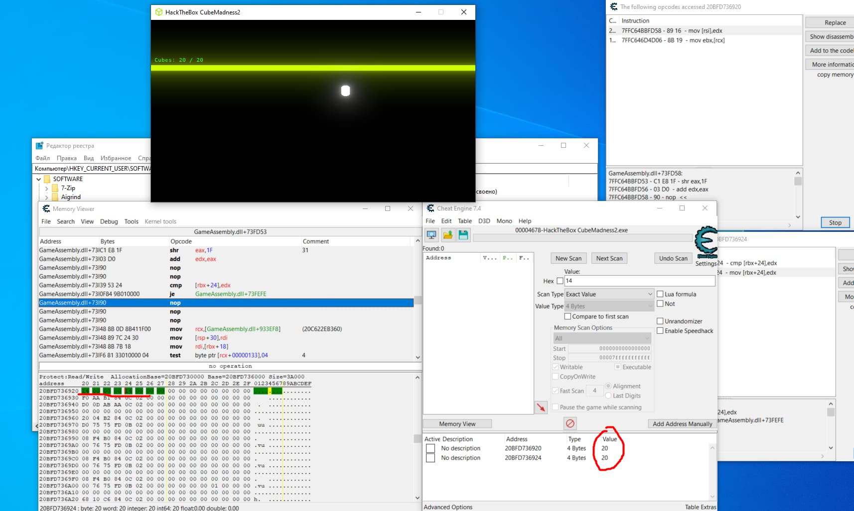Enable the Hex checkbox
The width and height of the screenshot is (854, 511).
pos(560,281)
